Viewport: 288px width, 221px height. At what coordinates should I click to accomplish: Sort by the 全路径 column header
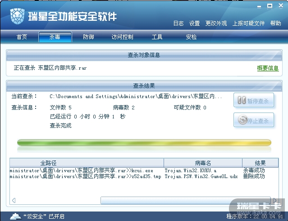pyautogui.click(x=87, y=163)
